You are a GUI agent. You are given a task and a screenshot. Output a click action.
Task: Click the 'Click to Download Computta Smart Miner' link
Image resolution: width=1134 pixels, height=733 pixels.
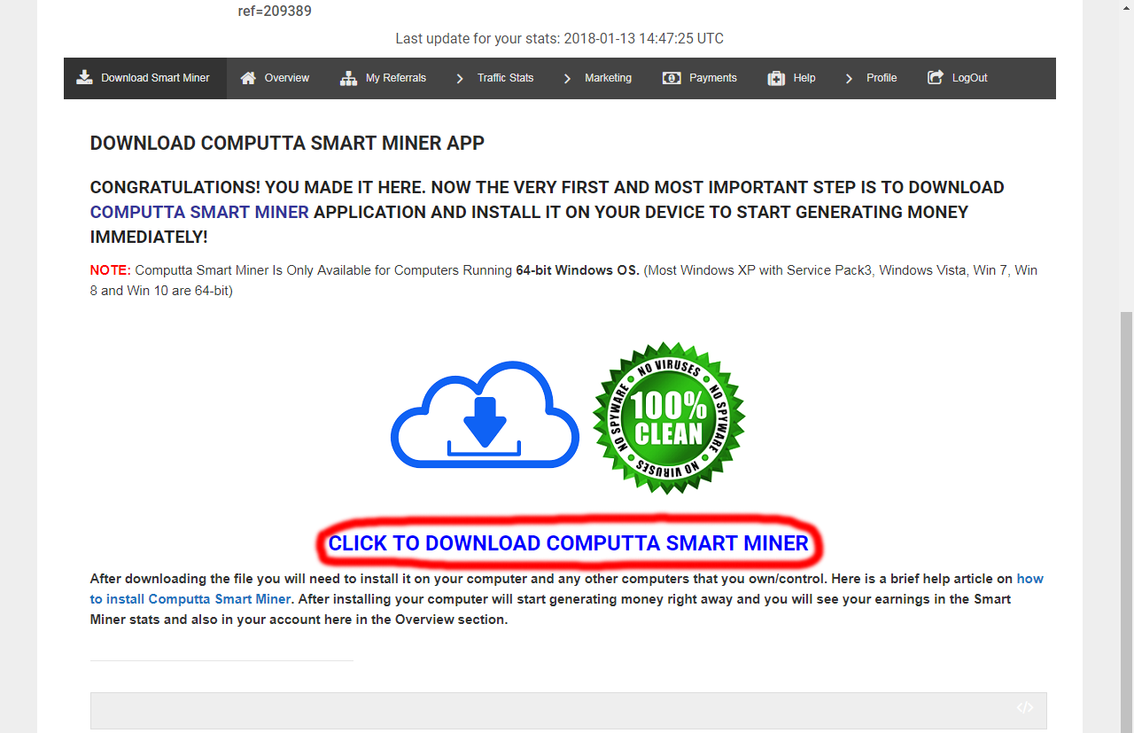coord(569,543)
